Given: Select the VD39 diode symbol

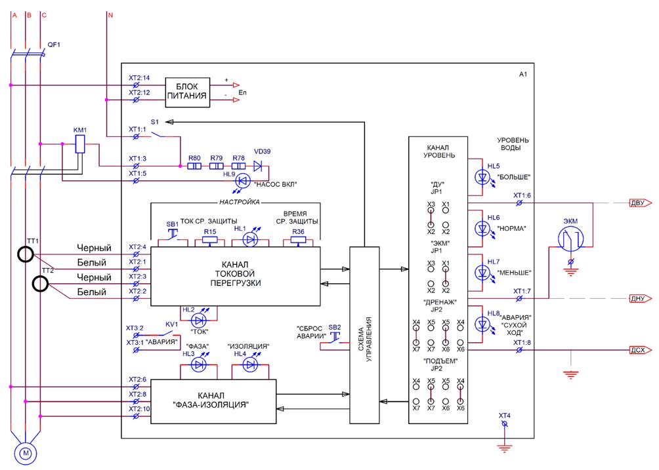Looking at the screenshot, I should pyautogui.click(x=258, y=166).
